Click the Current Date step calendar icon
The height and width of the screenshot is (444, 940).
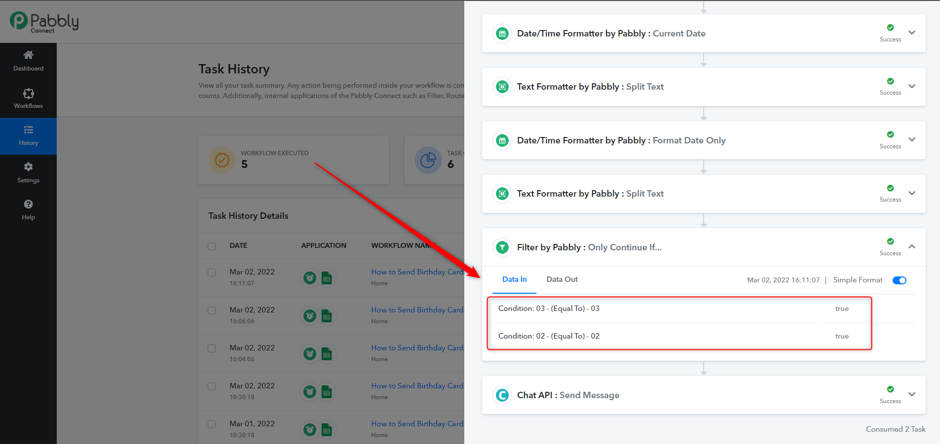coord(502,34)
